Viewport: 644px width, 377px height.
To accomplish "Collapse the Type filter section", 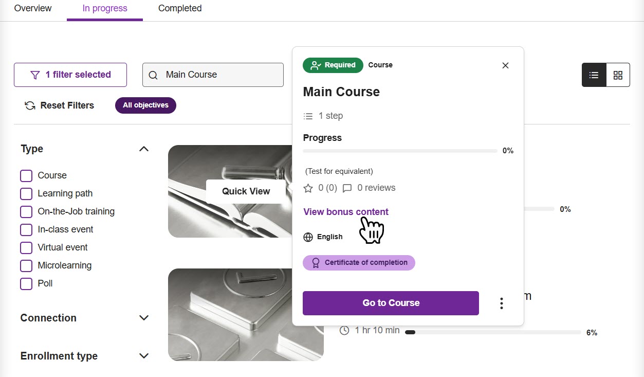I will click(x=144, y=149).
